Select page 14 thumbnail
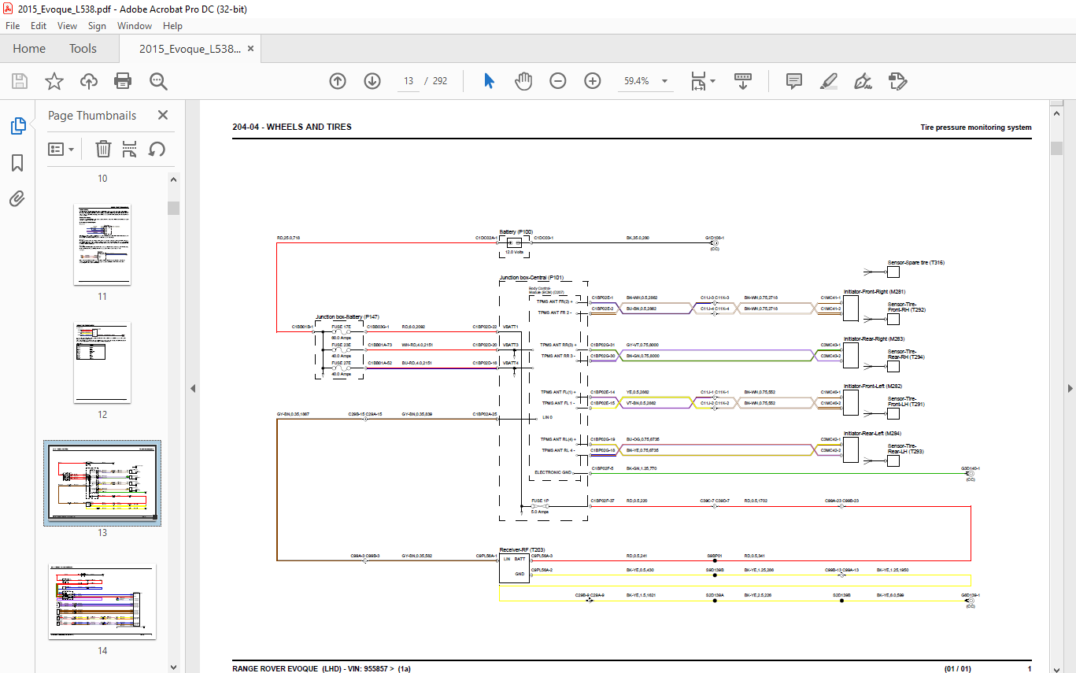Screen dimensions: 1076x673 coord(102,601)
